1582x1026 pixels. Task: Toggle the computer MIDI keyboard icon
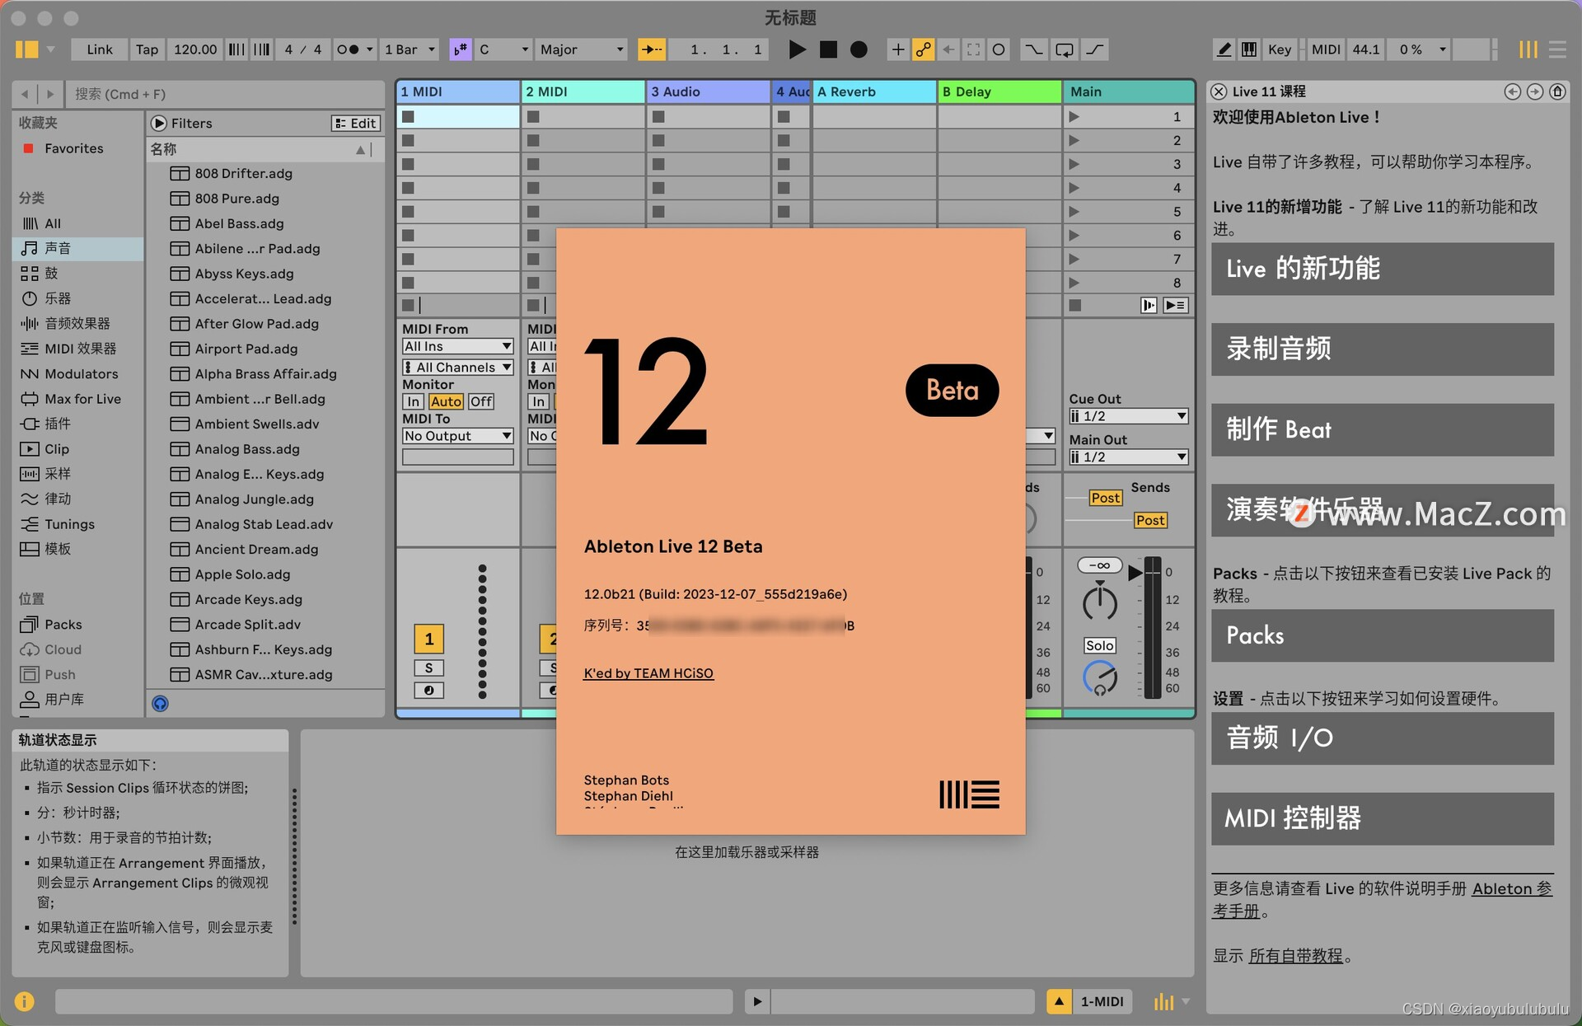(1249, 49)
